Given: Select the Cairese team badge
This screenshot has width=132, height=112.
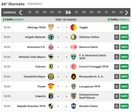Looking at the screenshot, I should [51, 67].
